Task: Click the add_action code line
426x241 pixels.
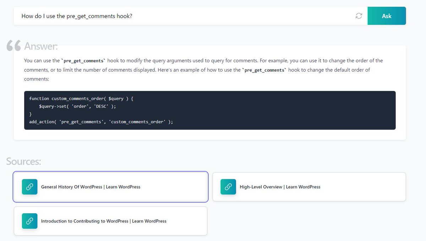Action: (101, 122)
